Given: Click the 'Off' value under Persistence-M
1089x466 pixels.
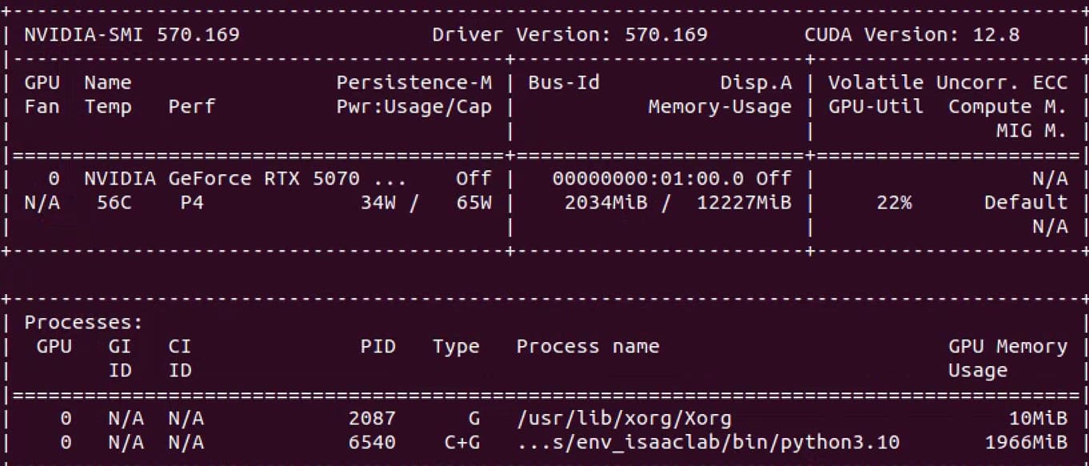Looking at the screenshot, I should (x=474, y=178).
